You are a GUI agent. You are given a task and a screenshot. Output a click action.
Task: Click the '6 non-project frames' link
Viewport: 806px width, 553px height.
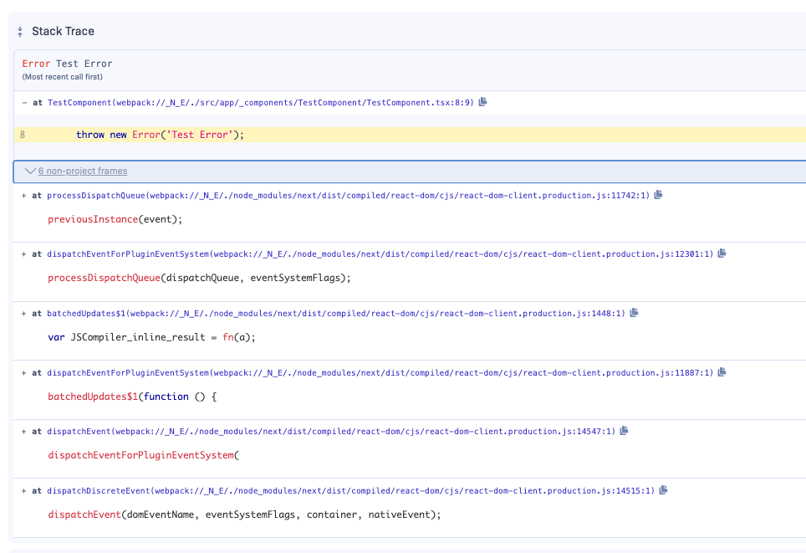click(x=83, y=171)
